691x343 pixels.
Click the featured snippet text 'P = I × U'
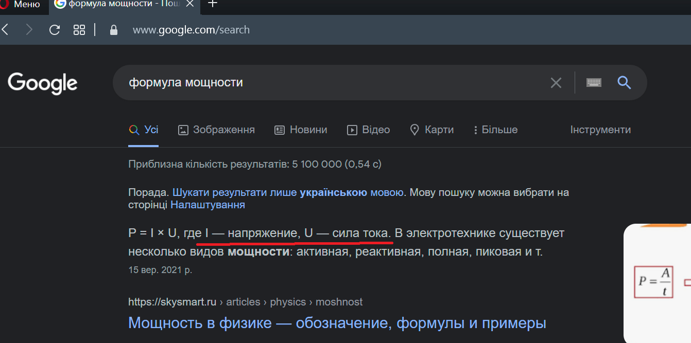153,233
